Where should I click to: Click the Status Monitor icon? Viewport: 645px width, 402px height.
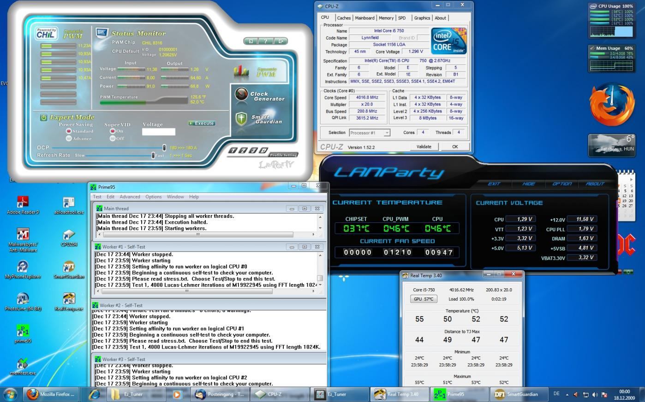point(102,33)
